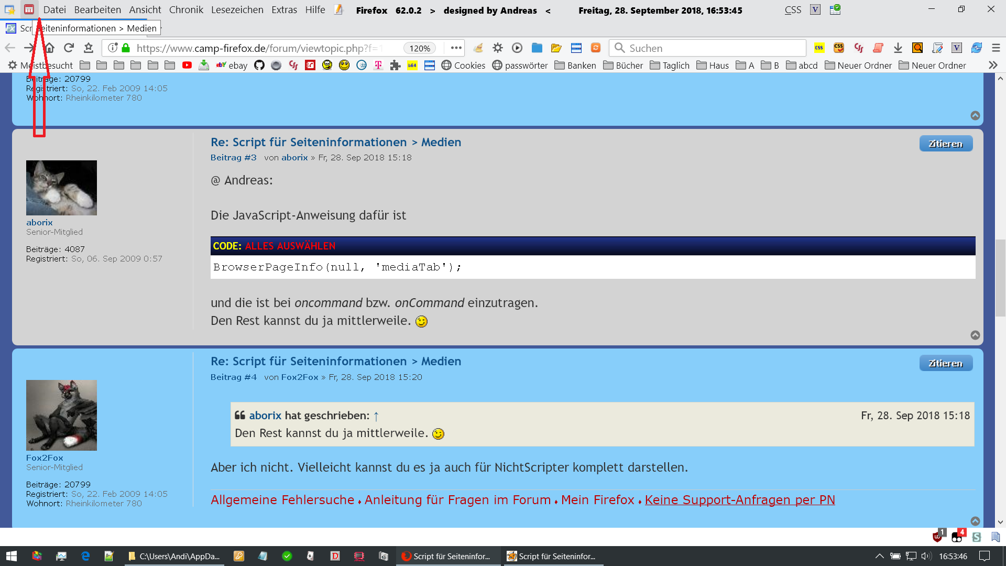Click the GitHub bookmark icon
This screenshot has height=566, width=1006.
(x=259, y=66)
